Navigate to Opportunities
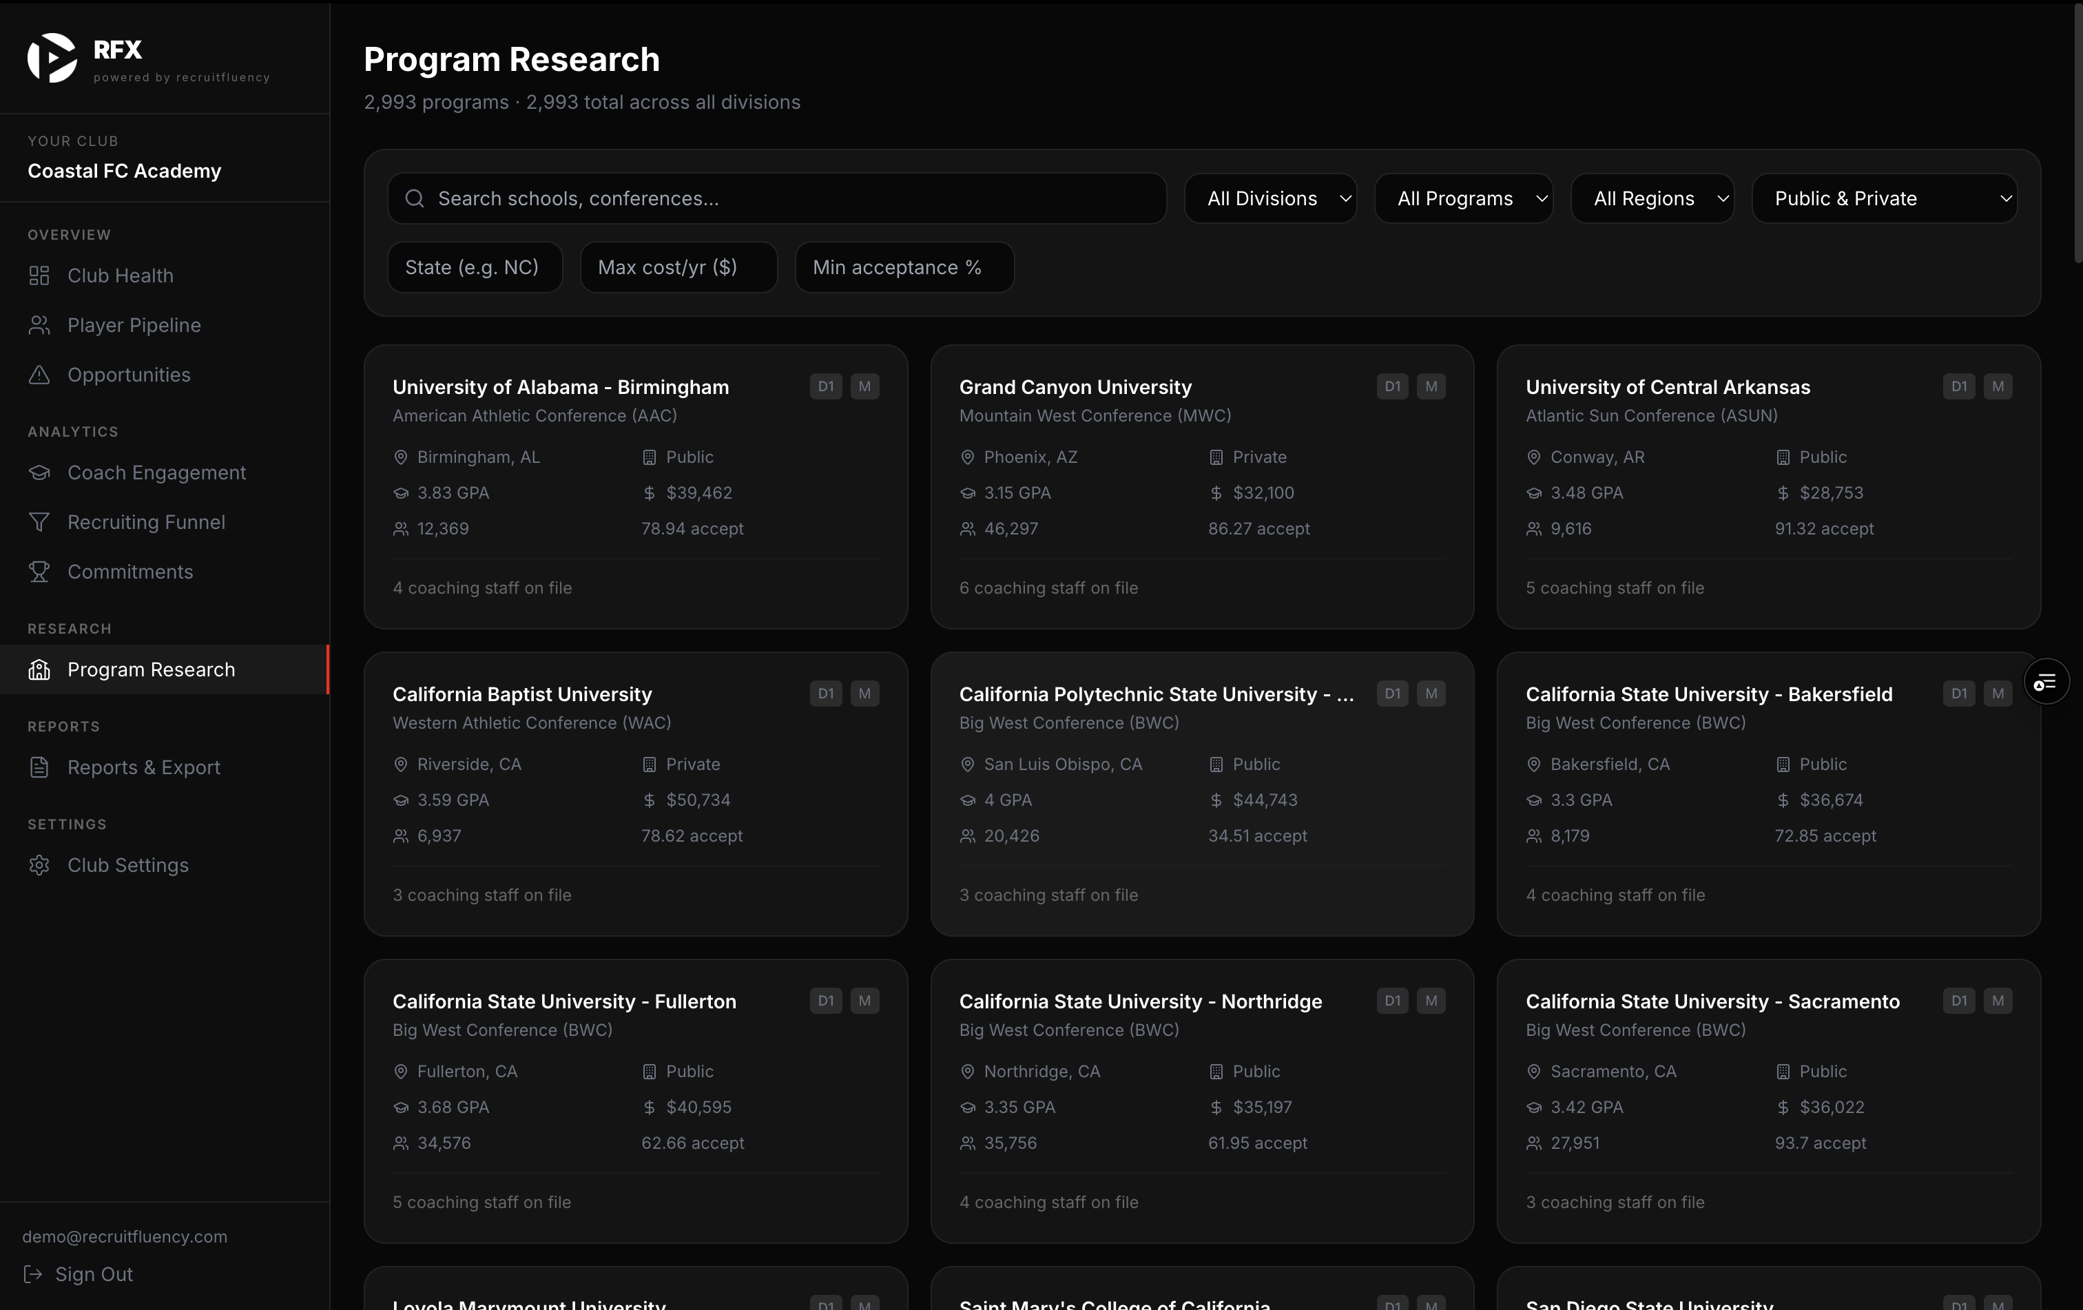2083x1310 pixels. click(x=165, y=375)
